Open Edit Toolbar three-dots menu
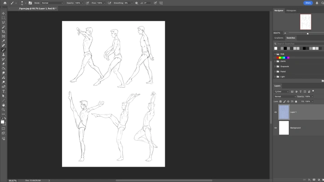The image size is (324, 182). click(x=3, y=114)
